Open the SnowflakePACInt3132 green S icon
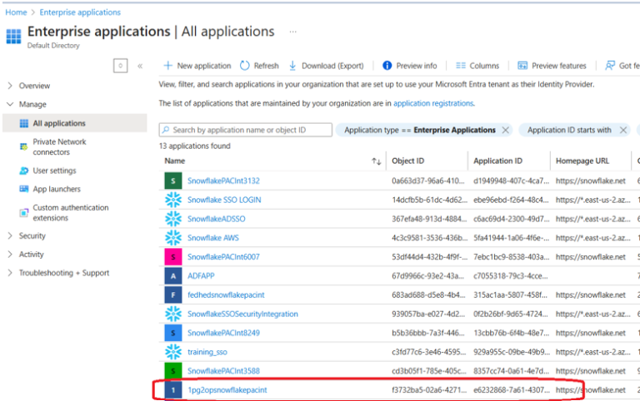This screenshot has height=401, width=640. click(x=173, y=181)
